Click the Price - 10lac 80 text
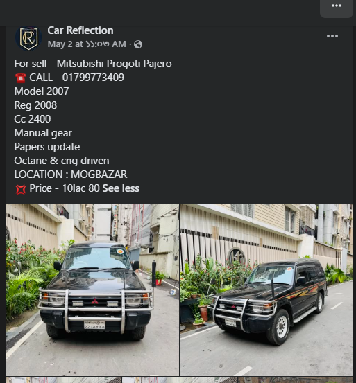Image resolution: width=356 pixels, height=383 pixels. pyautogui.click(x=65, y=188)
